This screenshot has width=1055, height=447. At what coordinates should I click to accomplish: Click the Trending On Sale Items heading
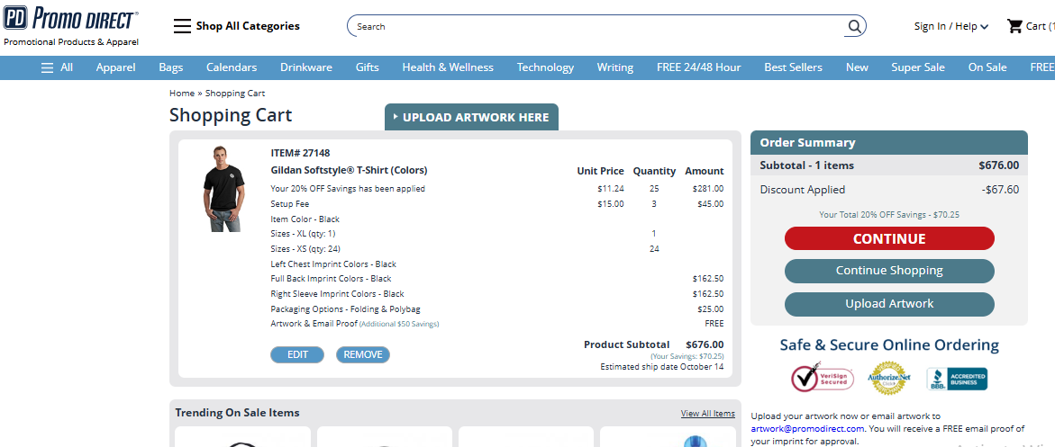(x=238, y=413)
